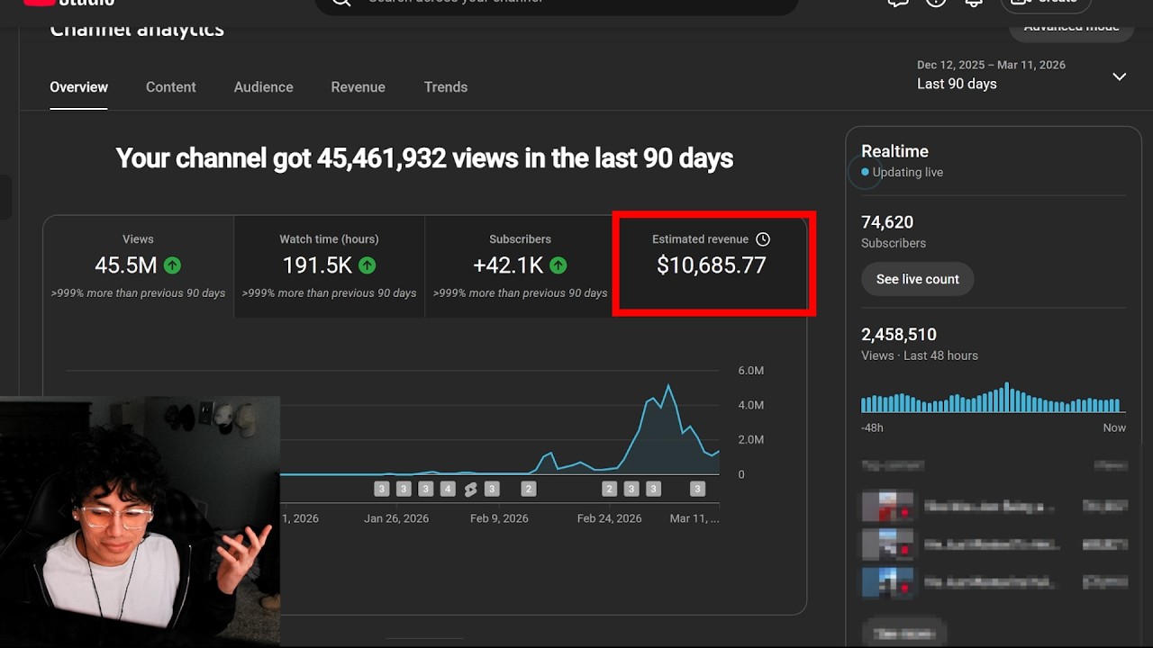
Task: Click the Views · Last 48 hours label
Action: click(920, 355)
